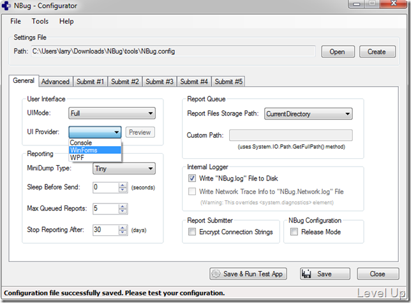Open the Help menu

pyautogui.click(x=66, y=21)
